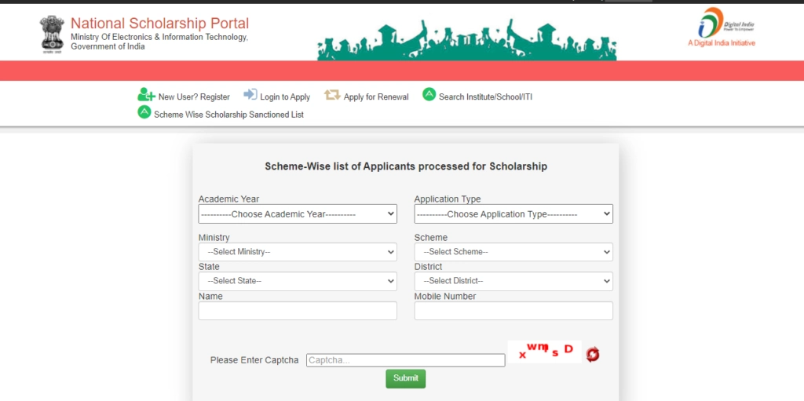Click the Government of India emblem icon
Image resolution: width=804 pixels, height=401 pixels.
(52, 33)
